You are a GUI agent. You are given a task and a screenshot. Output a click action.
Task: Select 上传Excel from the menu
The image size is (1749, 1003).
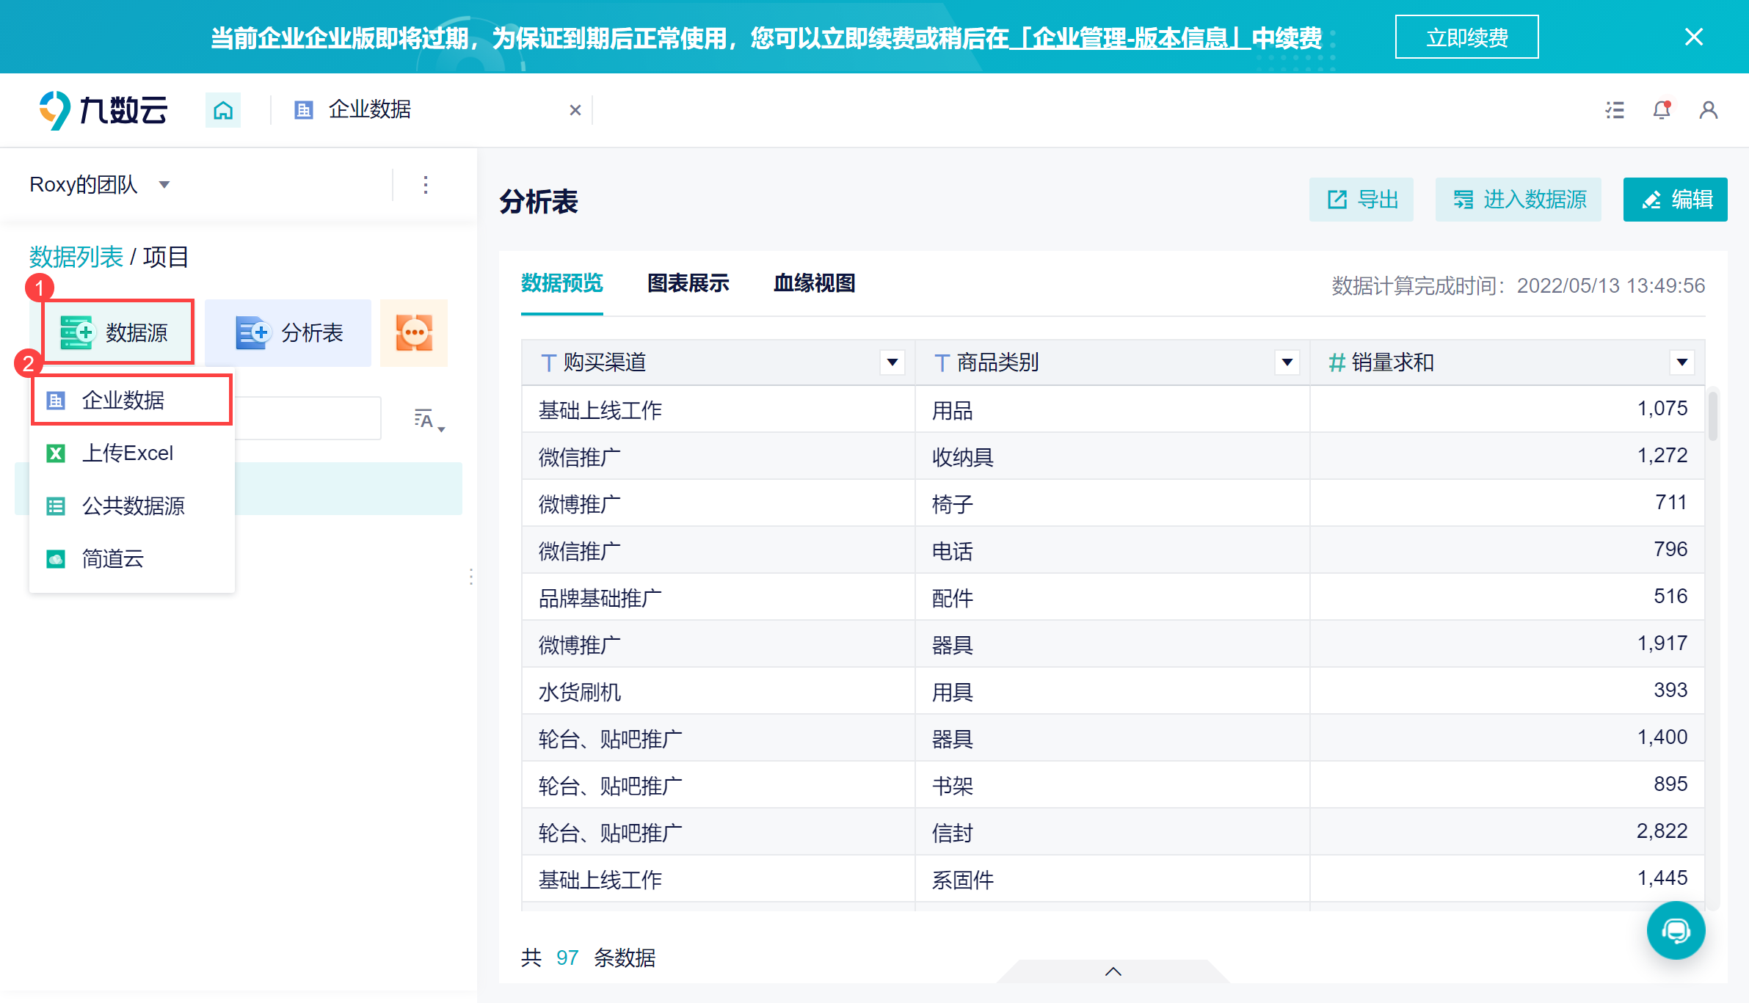[128, 453]
